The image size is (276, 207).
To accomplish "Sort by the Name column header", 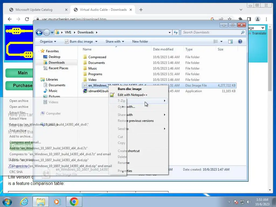I will [x=87, y=49].
